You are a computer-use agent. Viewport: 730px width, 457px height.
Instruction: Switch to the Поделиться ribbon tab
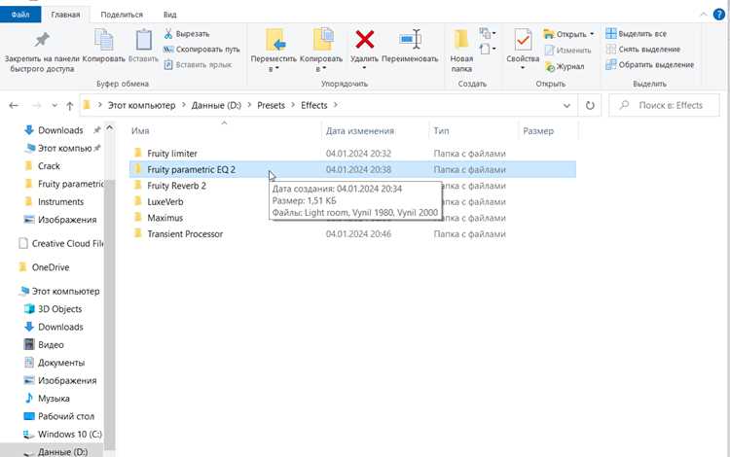point(122,15)
